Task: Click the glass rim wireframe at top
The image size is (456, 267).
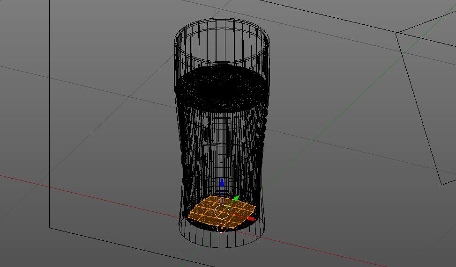Action: 222,41
